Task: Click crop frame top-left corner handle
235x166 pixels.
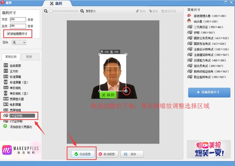Action: 100,54
